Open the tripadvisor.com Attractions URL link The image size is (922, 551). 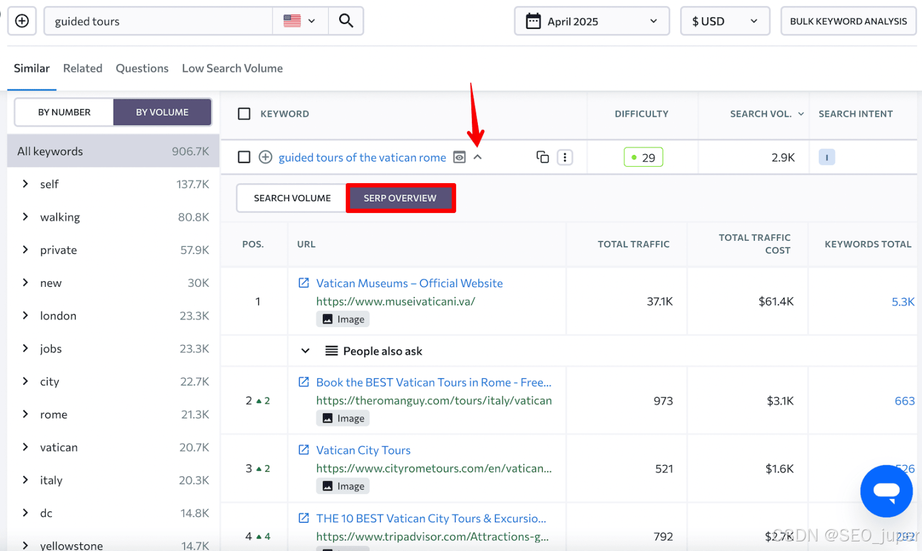point(432,537)
